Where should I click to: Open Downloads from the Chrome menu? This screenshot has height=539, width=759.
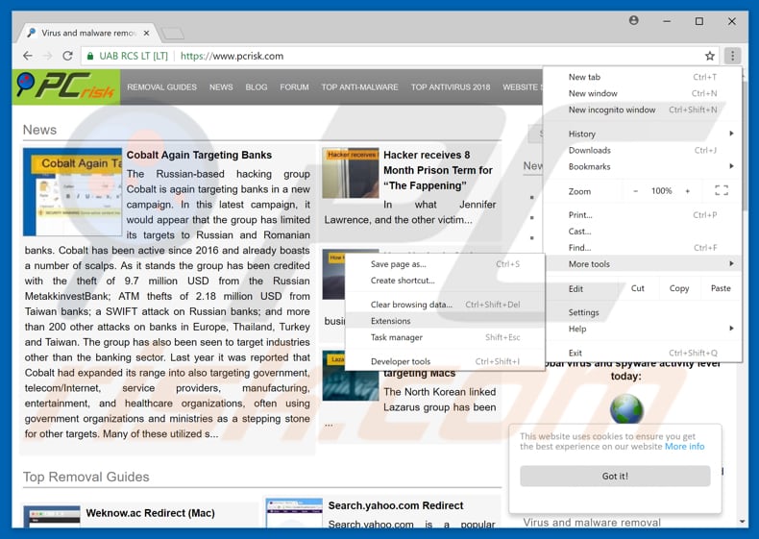pos(643,150)
